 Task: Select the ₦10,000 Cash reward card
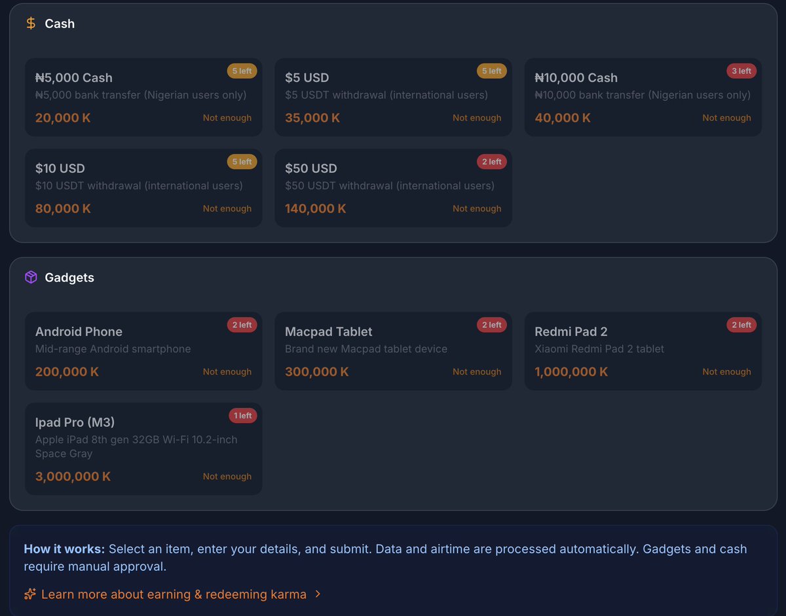[x=643, y=98]
